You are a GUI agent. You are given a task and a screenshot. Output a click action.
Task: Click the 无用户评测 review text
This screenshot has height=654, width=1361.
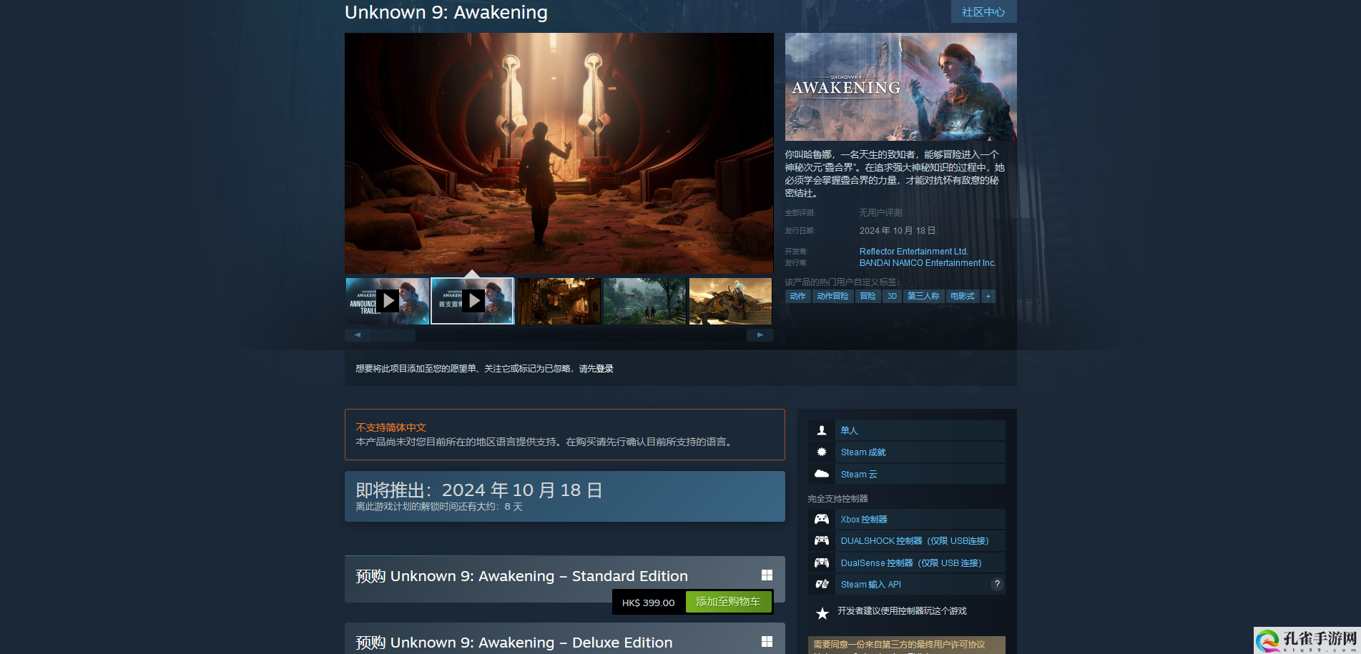click(880, 213)
